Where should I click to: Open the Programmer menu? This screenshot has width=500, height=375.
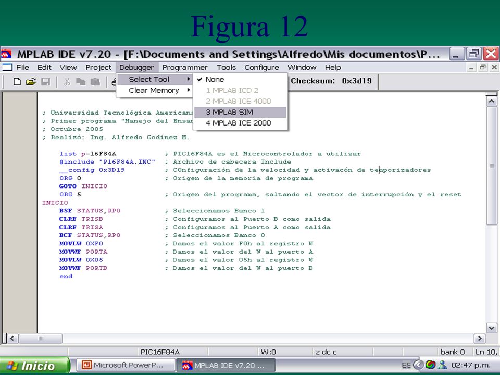coord(185,67)
